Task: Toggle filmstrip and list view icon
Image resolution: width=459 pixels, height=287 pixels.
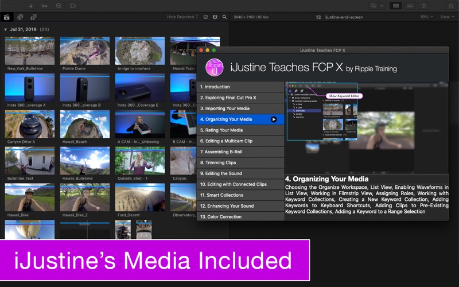Action: (205, 17)
